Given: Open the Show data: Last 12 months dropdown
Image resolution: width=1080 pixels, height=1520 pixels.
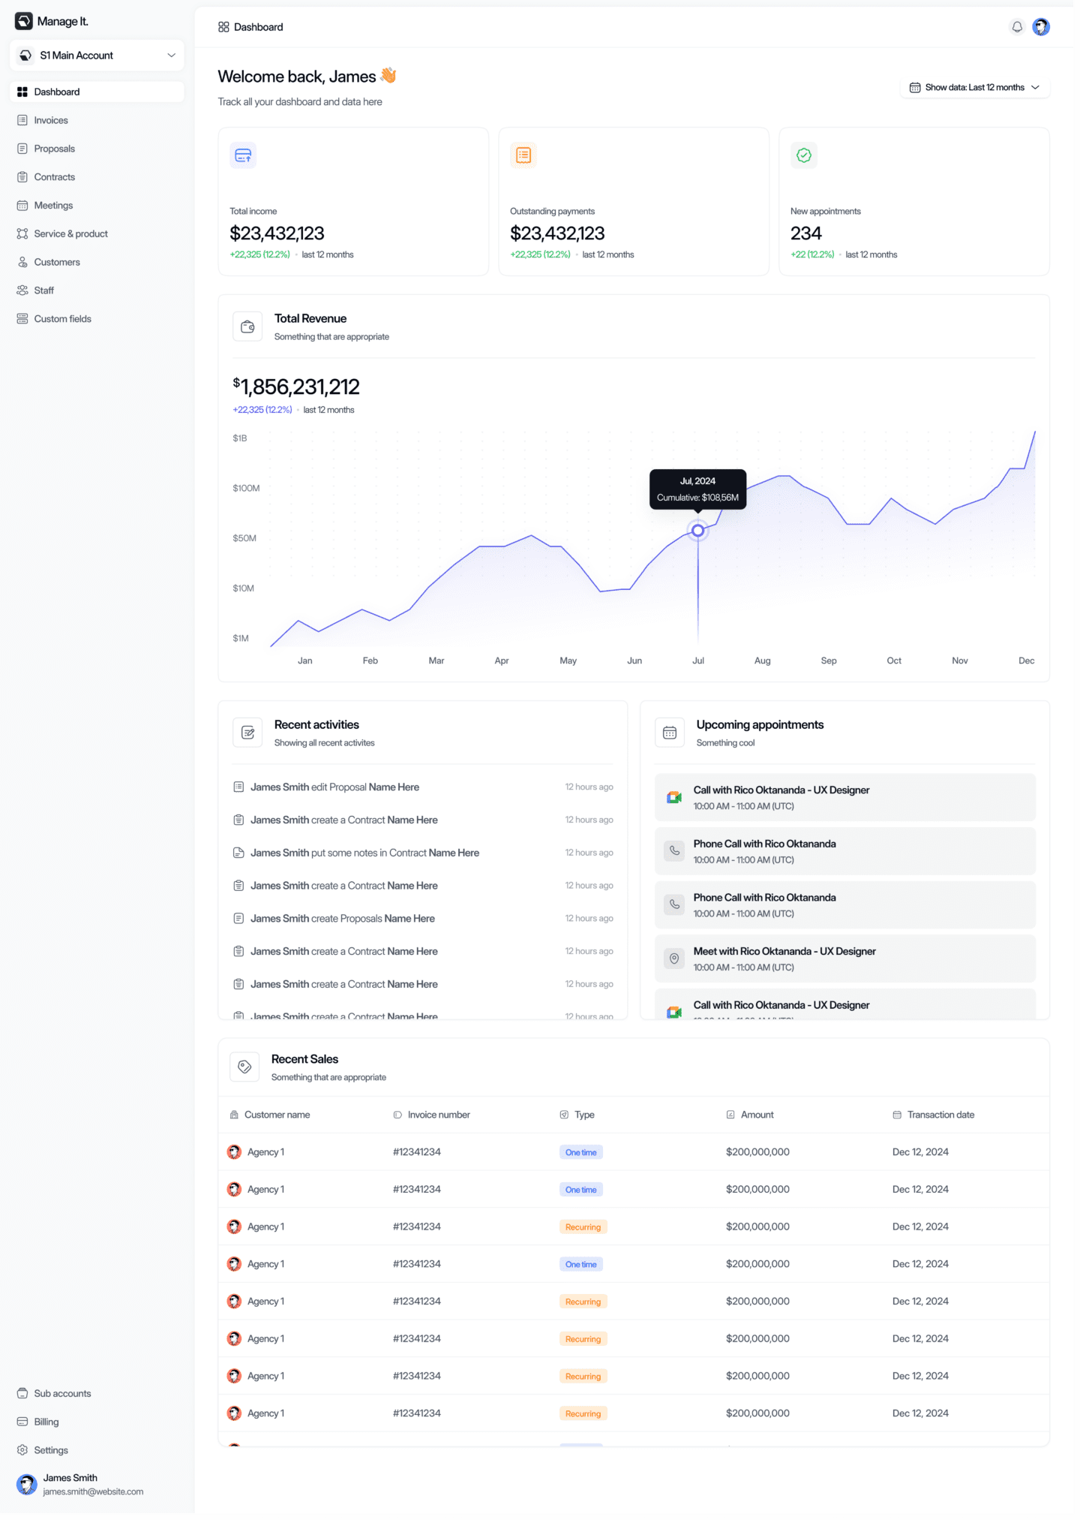Looking at the screenshot, I should (974, 88).
